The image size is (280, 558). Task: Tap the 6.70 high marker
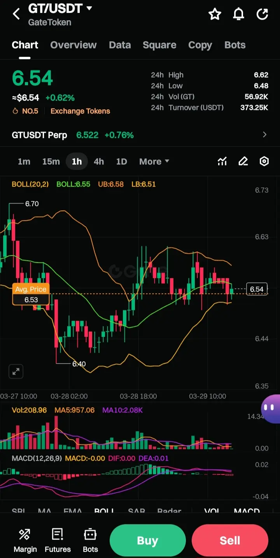click(x=32, y=204)
